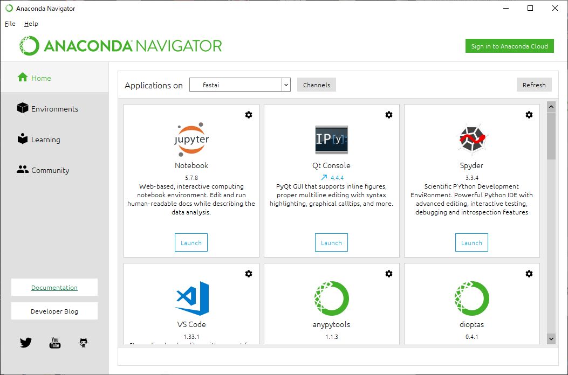The image size is (568, 375).
Task: Click the Notebook version 5.7.8 text
Action: (191, 178)
